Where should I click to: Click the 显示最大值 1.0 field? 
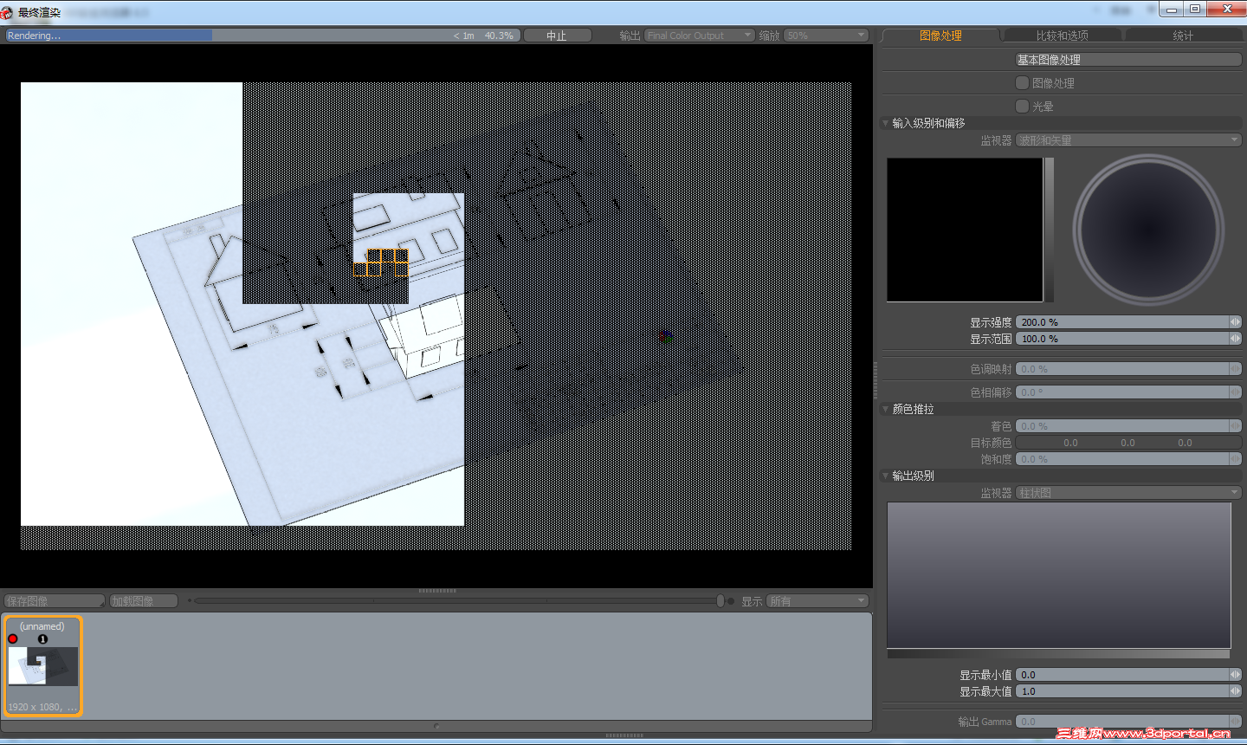[x=1123, y=691]
